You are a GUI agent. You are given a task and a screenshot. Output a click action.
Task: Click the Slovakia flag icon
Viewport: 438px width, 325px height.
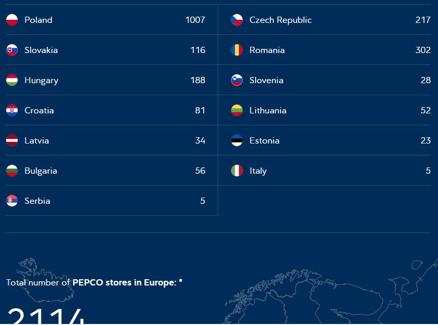(12, 50)
